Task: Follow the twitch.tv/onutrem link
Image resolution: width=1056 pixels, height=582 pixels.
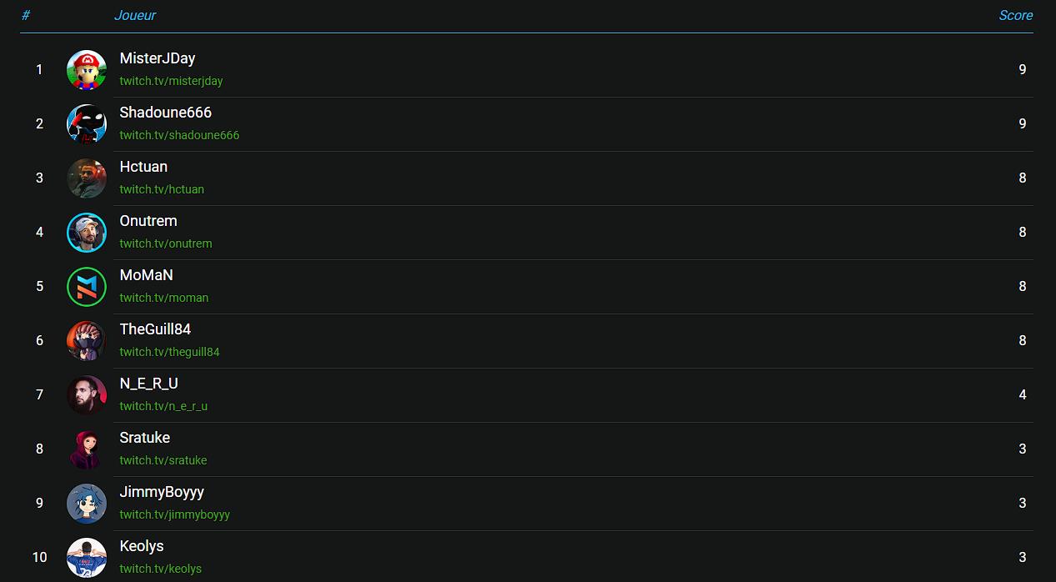Action: (166, 243)
